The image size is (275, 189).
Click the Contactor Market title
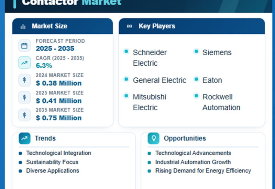pyautogui.click(x=71, y=2)
